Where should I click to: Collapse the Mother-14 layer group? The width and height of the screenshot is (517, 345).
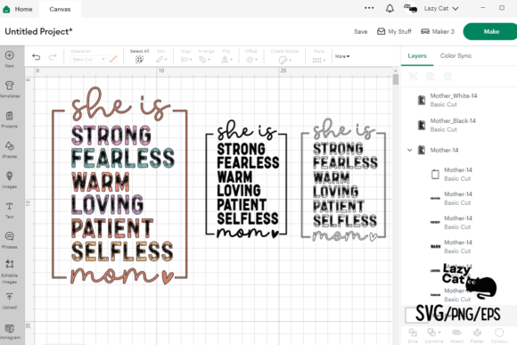point(409,150)
